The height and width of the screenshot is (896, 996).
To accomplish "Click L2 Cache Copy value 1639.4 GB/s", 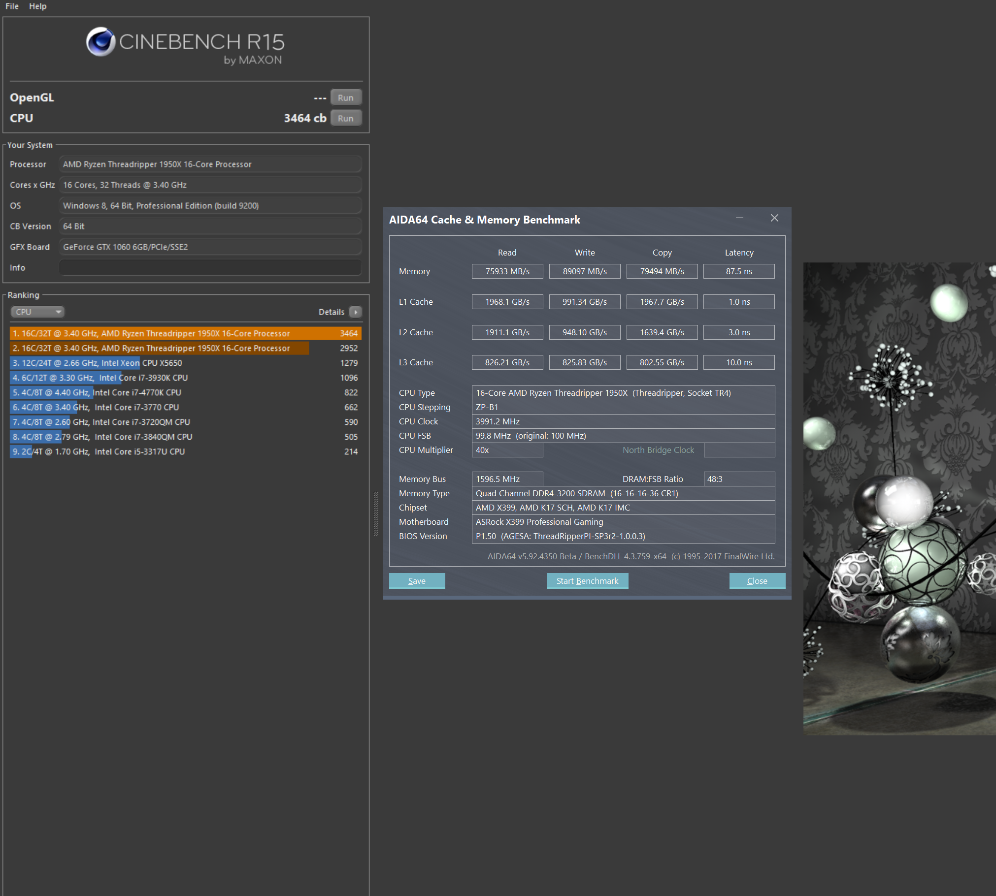I will pos(662,332).
